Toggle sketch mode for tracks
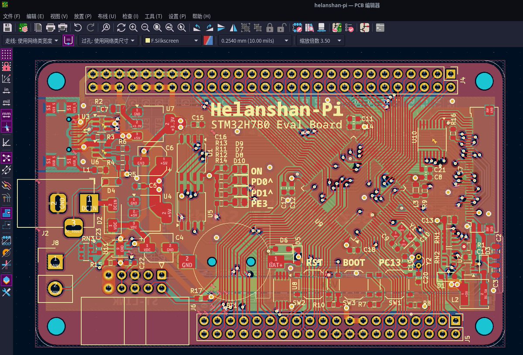 (x=6, y=265)
